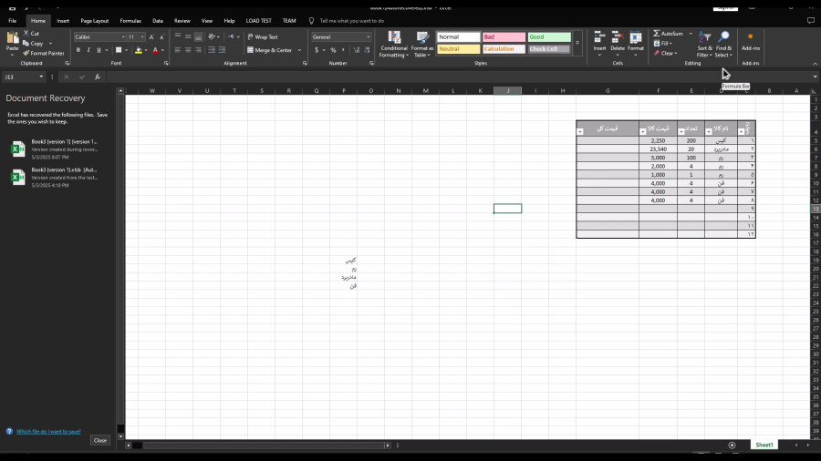The height and width of the screenshot is (461, 821).
Task: Click the Insert cells icon
Action: [x=599, y=37]
